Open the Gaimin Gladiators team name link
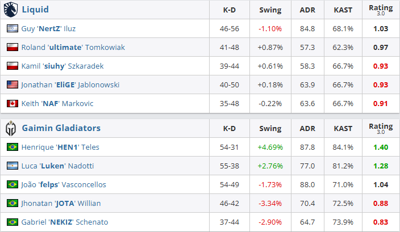Screen dimensions: 400x232 click(x=61, y=128)
